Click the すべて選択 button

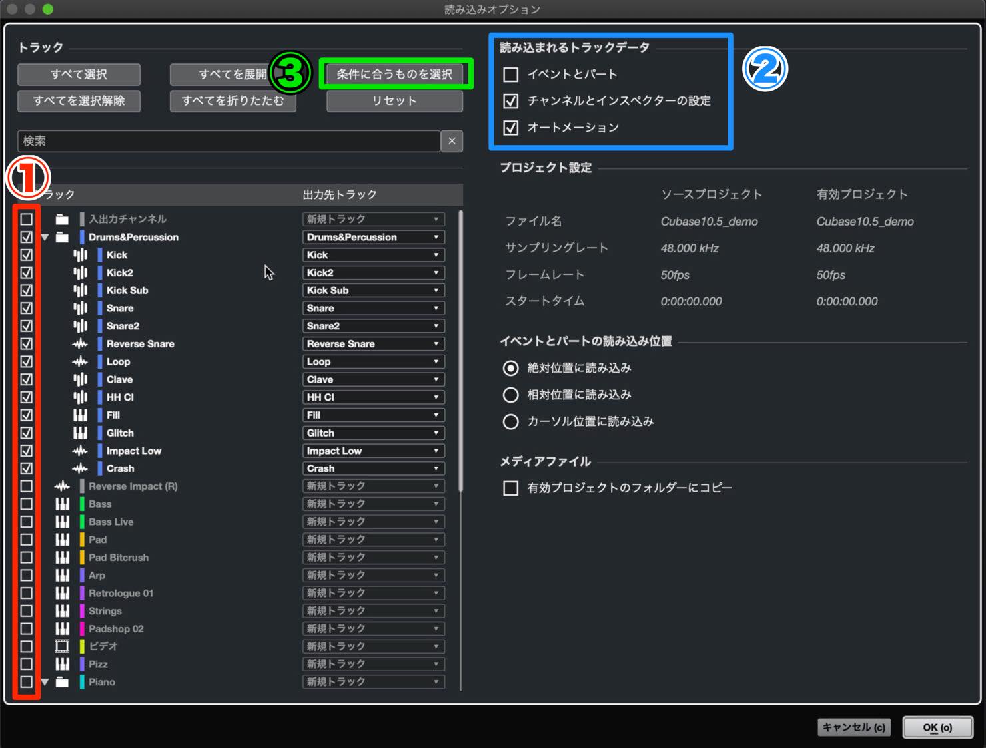pos(79,74)
